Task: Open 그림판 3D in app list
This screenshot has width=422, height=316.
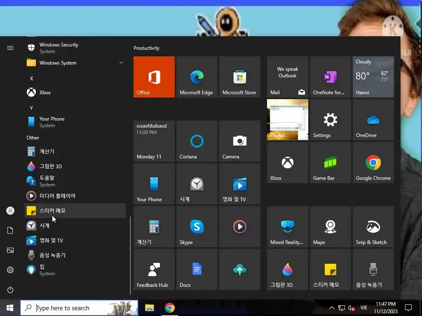Action: tap(75, 166)
